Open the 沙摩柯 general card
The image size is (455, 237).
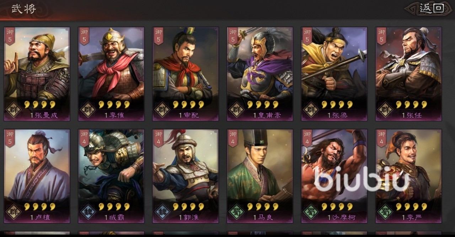tap(334, 176)
